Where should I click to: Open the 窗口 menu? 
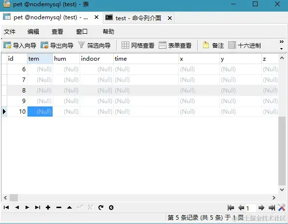(82, 32)
